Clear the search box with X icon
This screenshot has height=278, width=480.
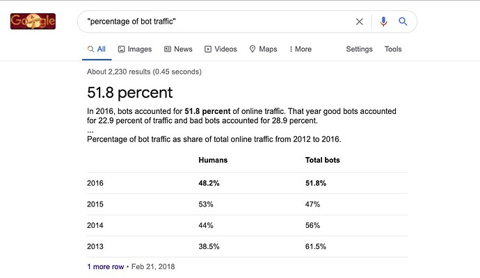click(x=360, y=22)
